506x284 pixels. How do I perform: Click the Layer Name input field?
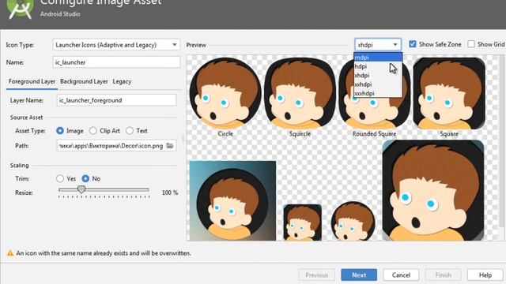click(x=116, y=100)
